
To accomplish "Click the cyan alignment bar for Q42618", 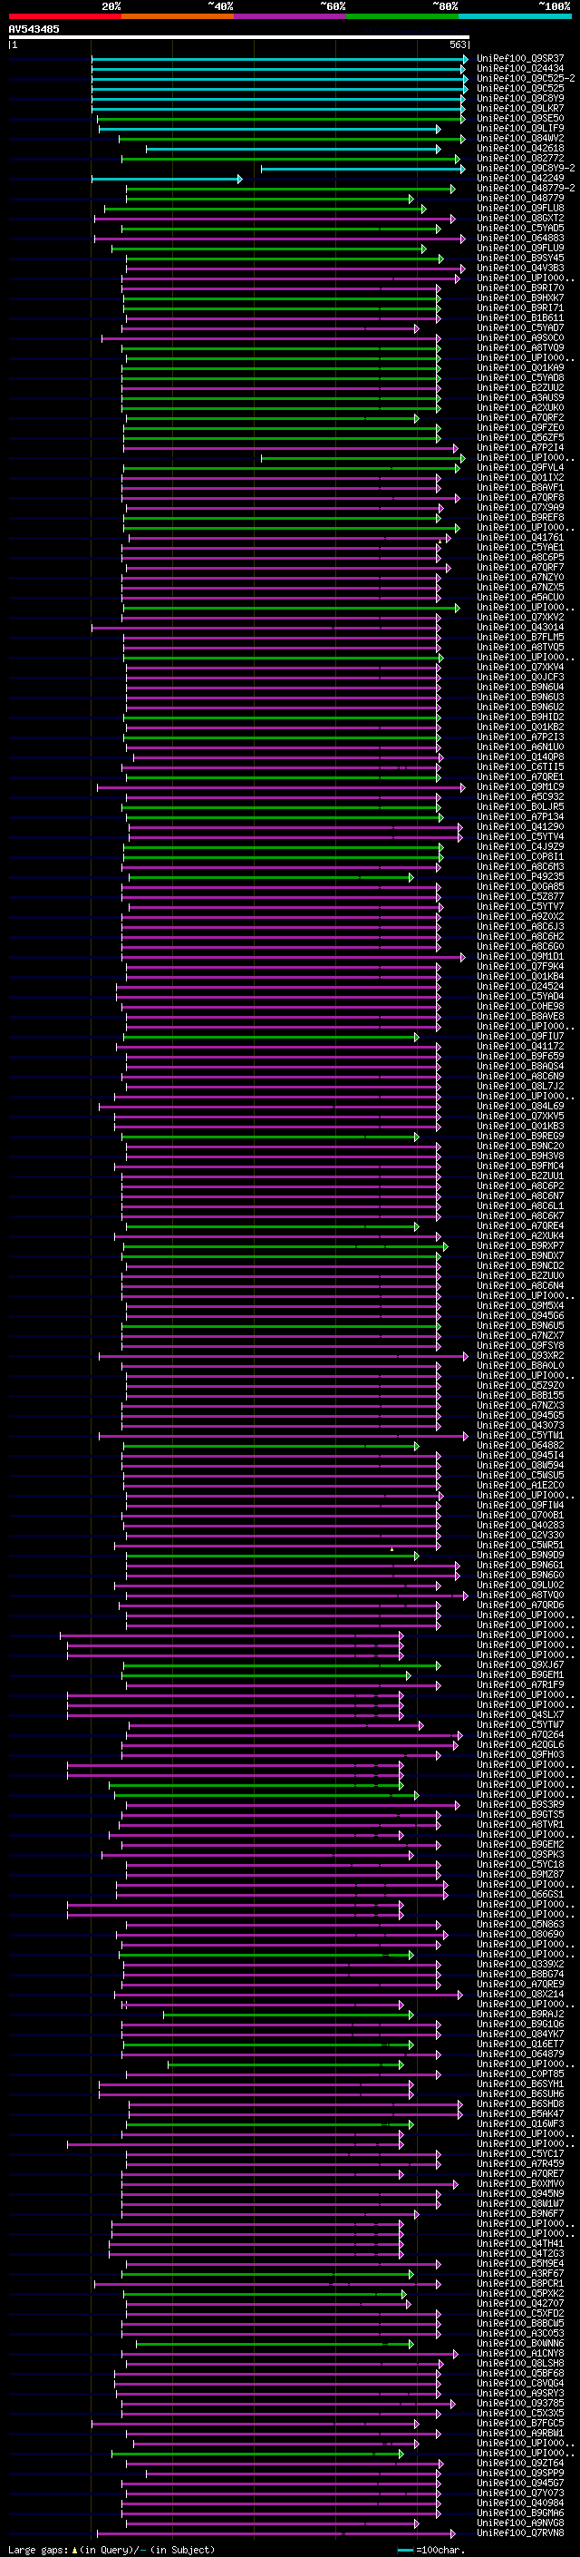I will coord(293,149).
